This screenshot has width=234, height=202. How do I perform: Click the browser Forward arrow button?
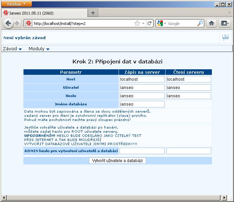tap(17, 23)
